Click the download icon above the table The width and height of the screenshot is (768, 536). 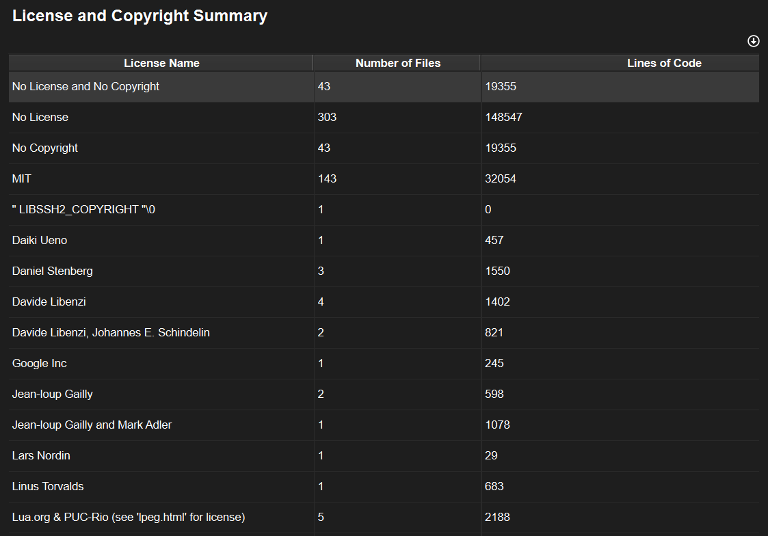point(753,41)
